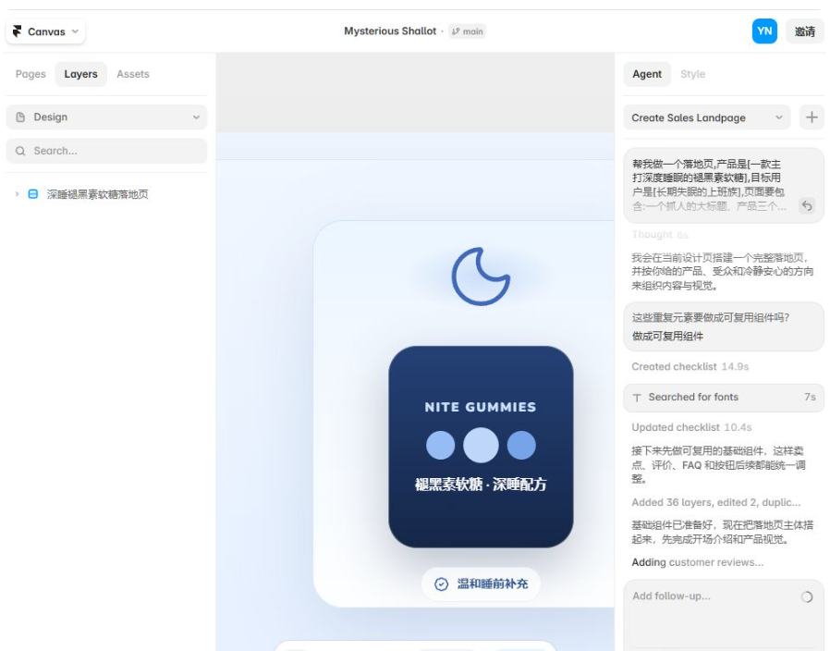This screenshot has height=651, width=830.
Task: Click the frame icon of 深睡褪黑素软糖落地页 layer
Action: 33,194
